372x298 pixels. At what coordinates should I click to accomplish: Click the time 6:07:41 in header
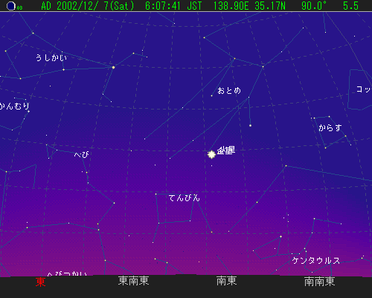(162, 6)
